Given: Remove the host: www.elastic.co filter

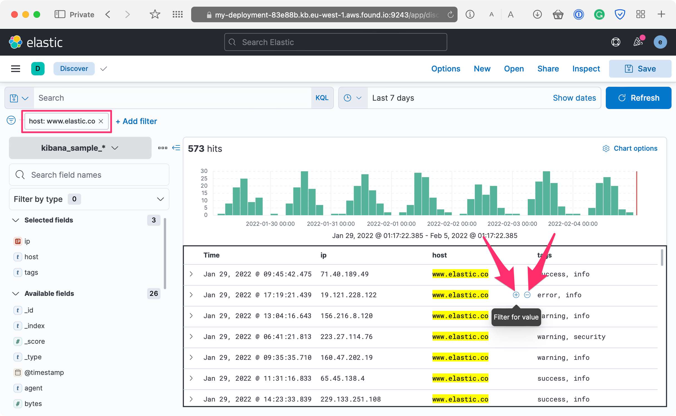Looking at the screenshot, I should pyautogui.click(x=101, y=121).
